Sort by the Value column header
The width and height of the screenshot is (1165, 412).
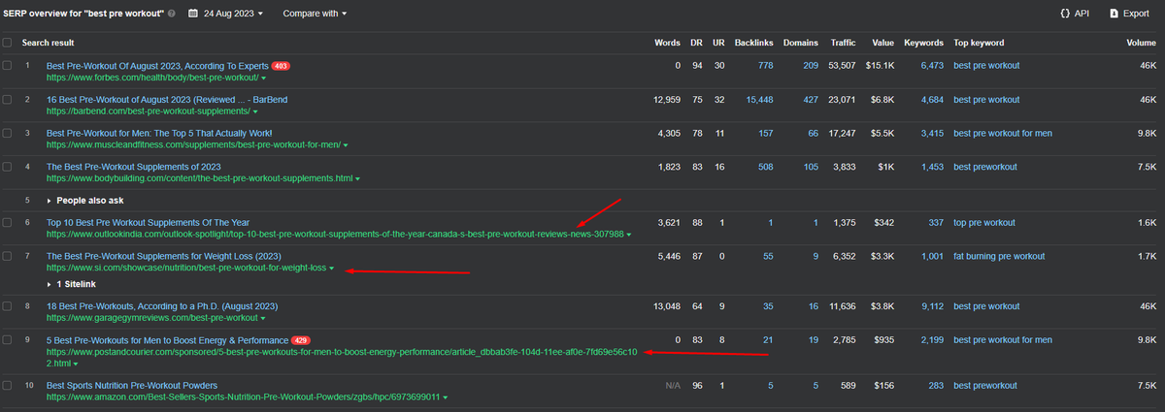click(883, 43)
